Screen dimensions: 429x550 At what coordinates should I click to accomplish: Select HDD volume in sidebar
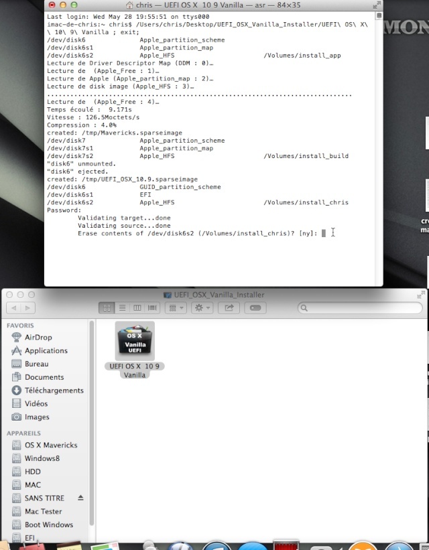click(x=33, y=472)
